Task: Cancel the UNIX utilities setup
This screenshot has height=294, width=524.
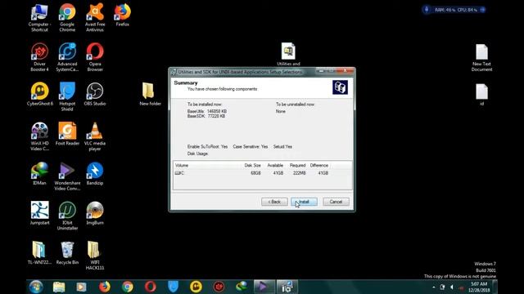Action: coord(336,202)
